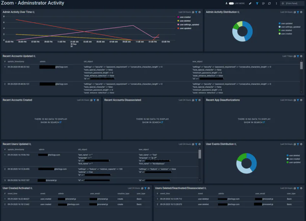Viewport: 306px width, 221px height.
Task: Toggle user.deleted series in line chart legend
Action: click(x=184, y=21)
